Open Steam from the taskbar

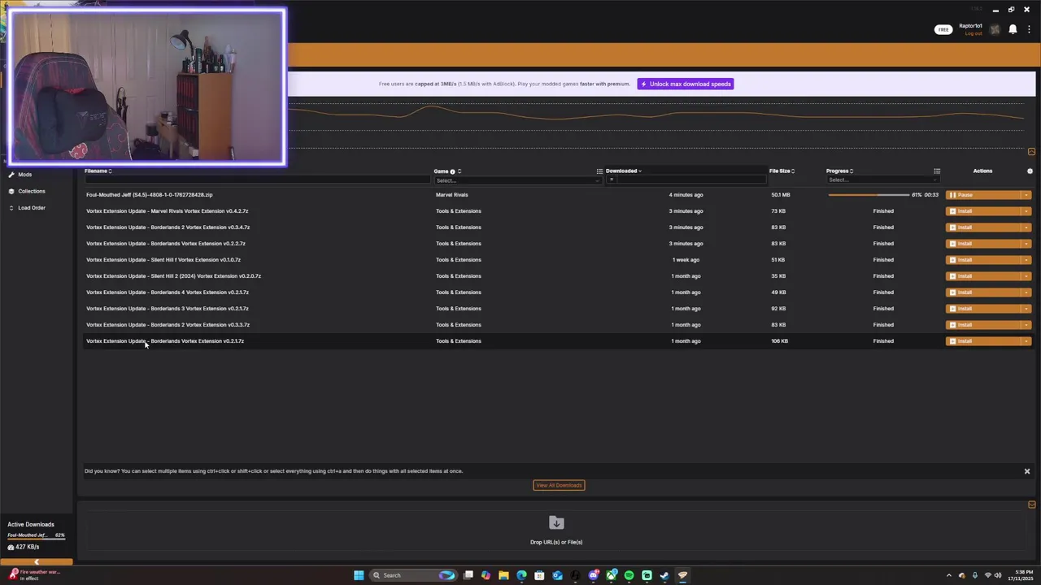point(664,575)
